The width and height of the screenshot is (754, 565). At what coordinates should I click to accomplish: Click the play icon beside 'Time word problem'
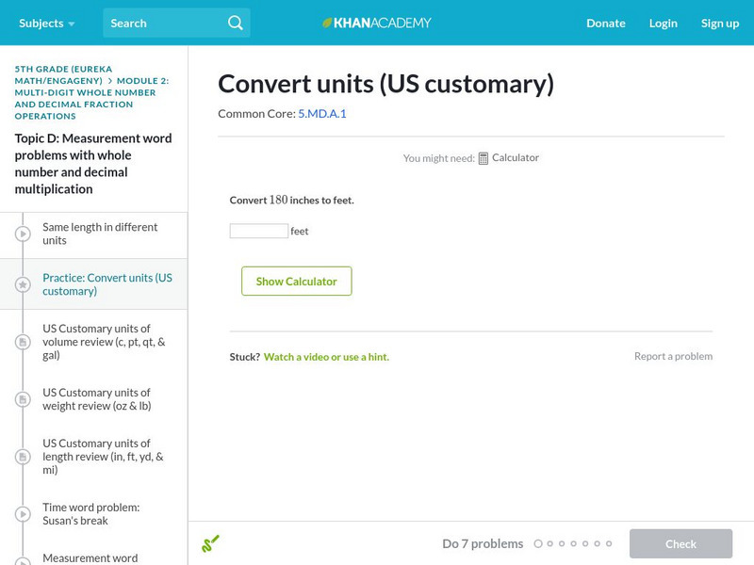[23, 514]
